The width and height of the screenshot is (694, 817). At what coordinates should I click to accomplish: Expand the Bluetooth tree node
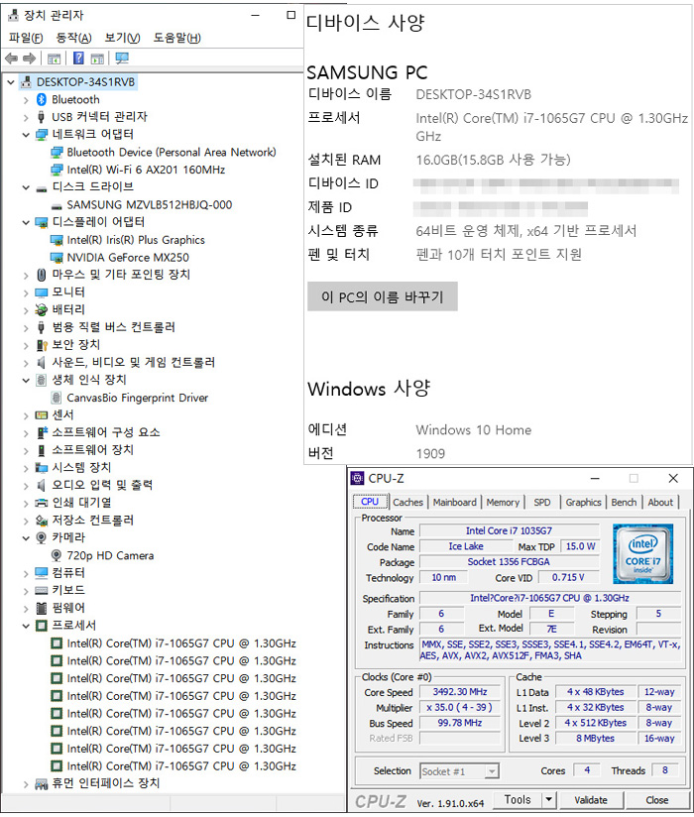coord(26,99)
